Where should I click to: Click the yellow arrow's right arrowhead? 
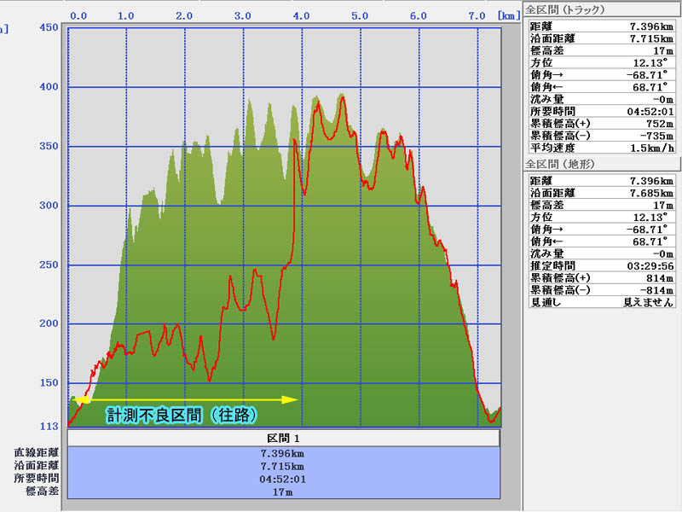292,399
